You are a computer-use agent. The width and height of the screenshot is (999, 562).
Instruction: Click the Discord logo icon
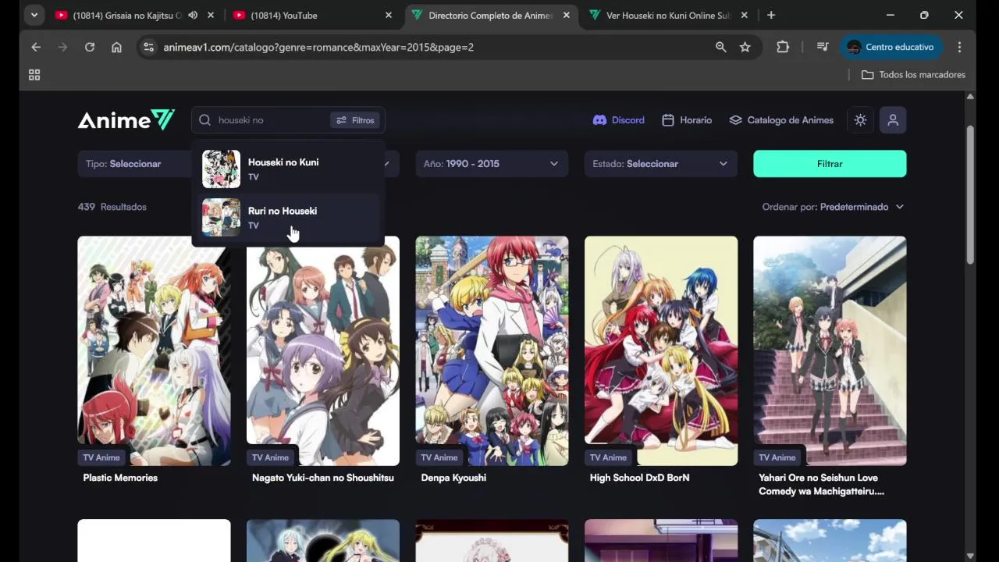click(599, 120)
